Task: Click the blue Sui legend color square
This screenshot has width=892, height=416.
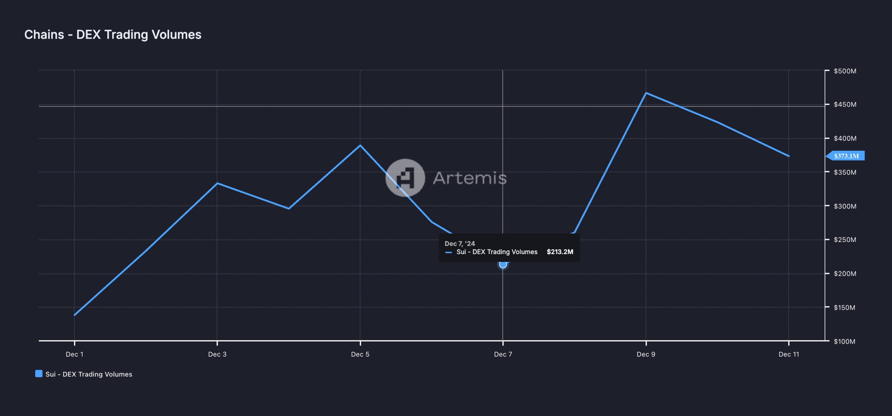Action: [x=39, y=374]
